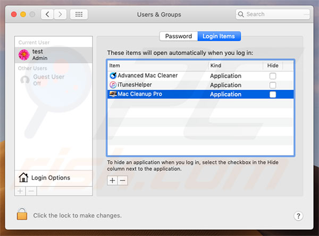The width and height of the screenshot is (319, 236).
Task: Select the Mac Cleanup Pro row
Action: click(x=200, y=94)
